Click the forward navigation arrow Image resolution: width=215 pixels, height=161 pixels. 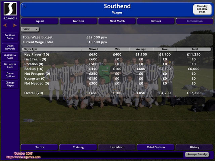coord(14,25)
